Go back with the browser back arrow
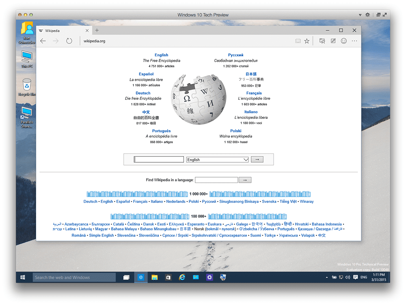 (43, 41)
